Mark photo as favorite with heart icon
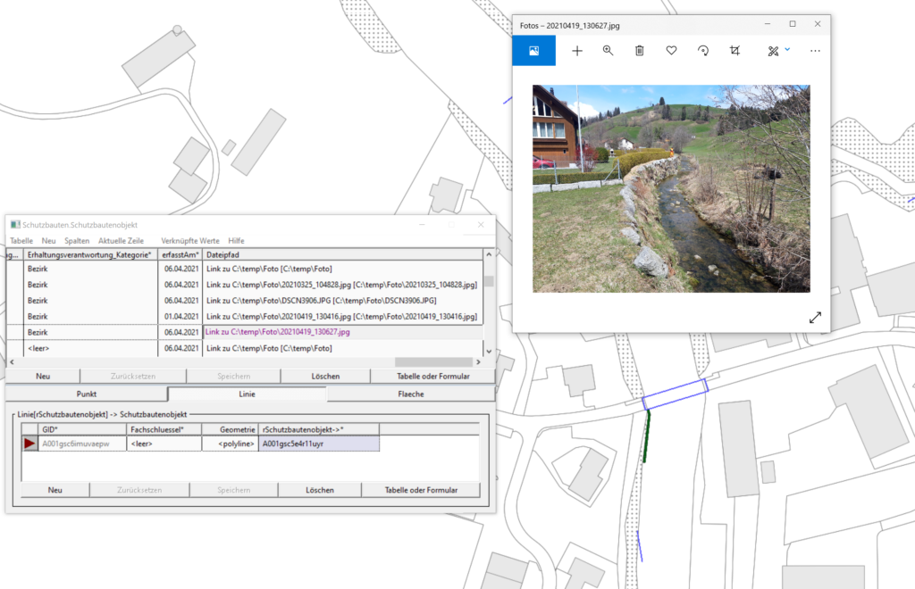 672,51
